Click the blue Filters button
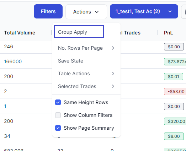186x151 pixels. click(x=48, y=11)
